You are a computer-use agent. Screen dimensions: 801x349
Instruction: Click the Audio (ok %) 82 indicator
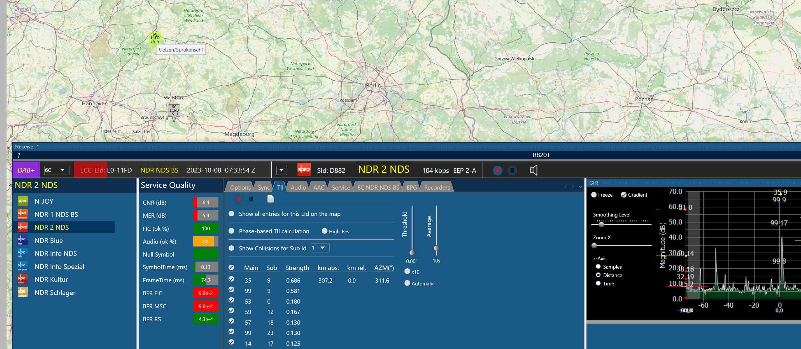pyautogui.click(x=206, y=241)
